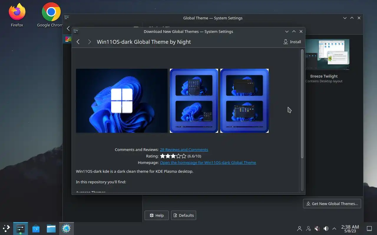
Task: Open the Google Chrome desktop icon
Action: 51,15
